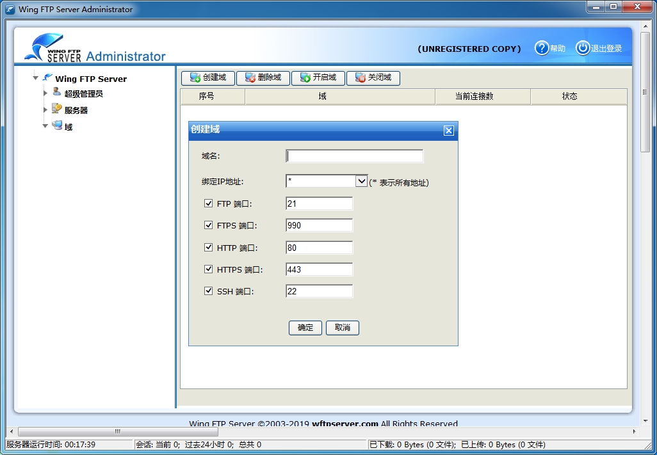
Task: Click the HTTPS port field showing 443
Action: [320, 269]
